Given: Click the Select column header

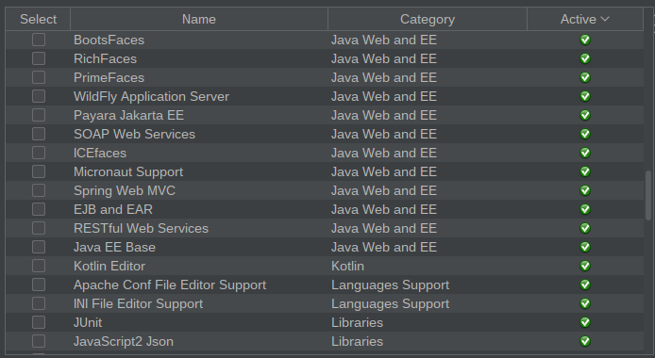Looking at the screenshot, I should (38, 19).
